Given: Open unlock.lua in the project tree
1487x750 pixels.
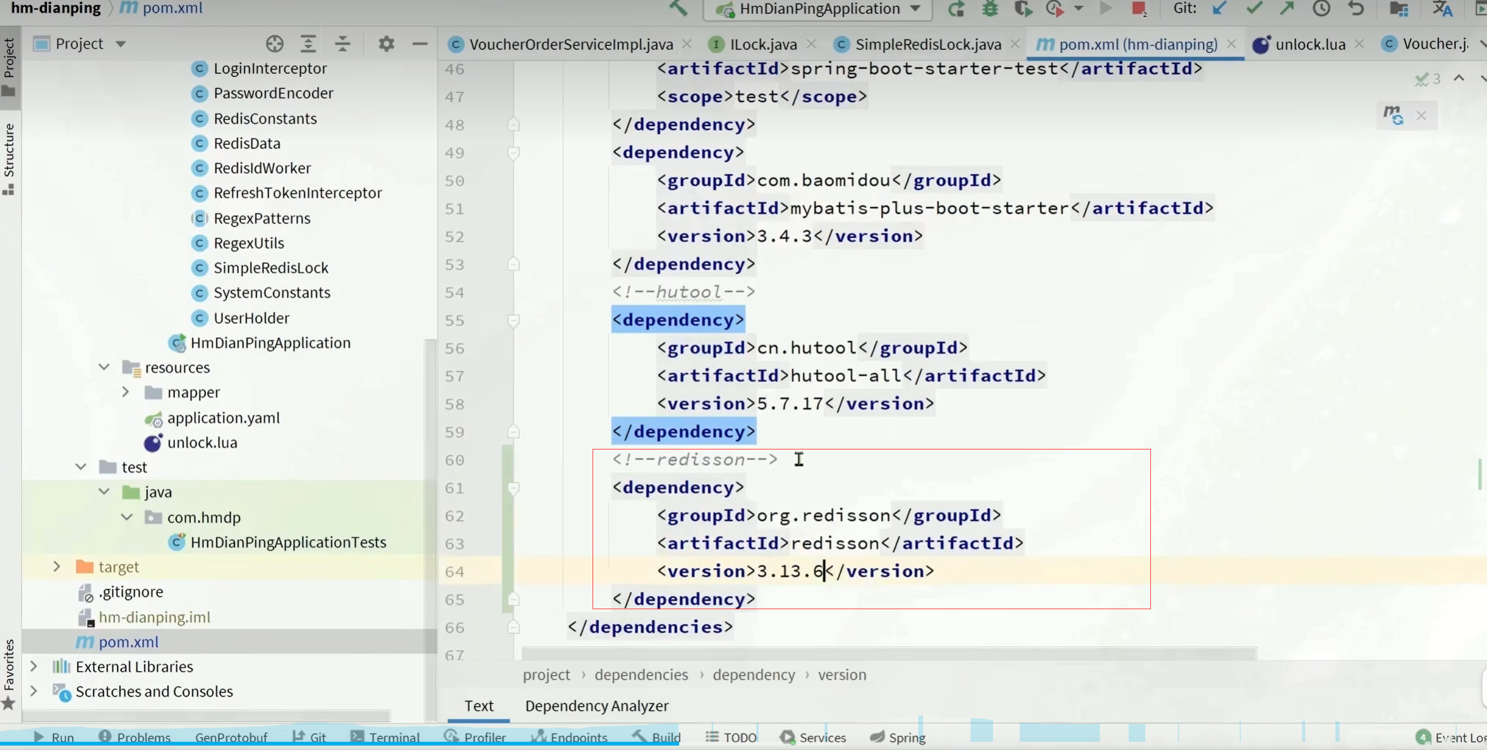Looking at the screenshot, I should 202,443.
